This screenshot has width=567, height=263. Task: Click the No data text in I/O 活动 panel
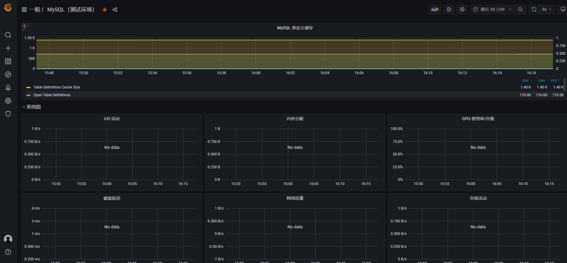point(112,147)
